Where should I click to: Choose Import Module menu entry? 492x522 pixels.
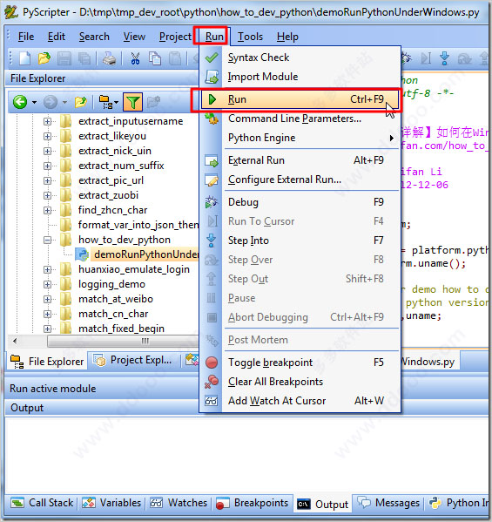[x=300, y=77]
